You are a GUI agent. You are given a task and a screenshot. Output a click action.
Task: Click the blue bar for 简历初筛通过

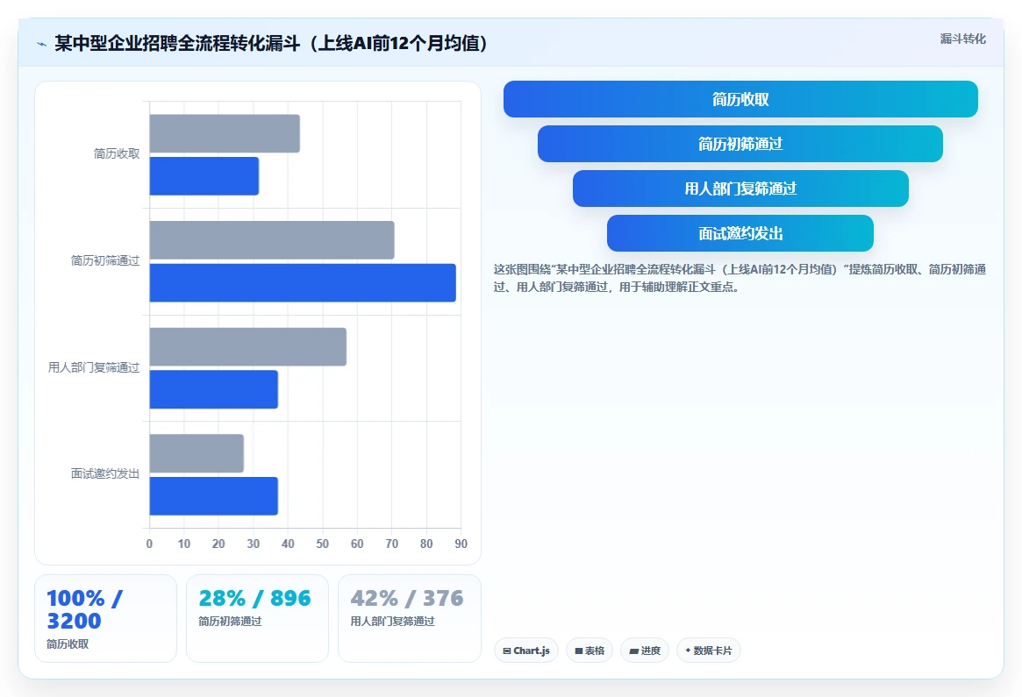coord(303,282)
